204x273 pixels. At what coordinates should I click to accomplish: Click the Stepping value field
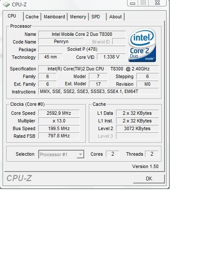click(147, 76)
